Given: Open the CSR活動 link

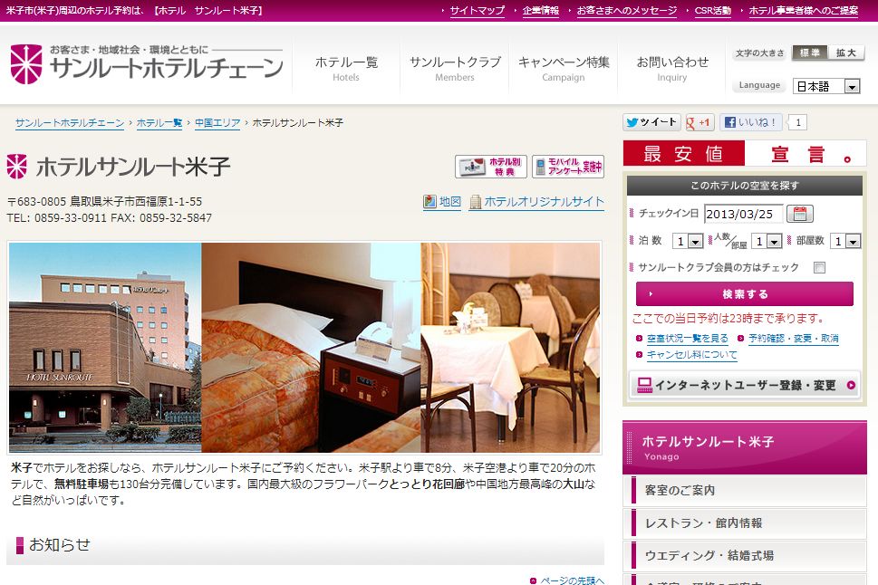Looking at the screenshot, I should click(712, 11).
